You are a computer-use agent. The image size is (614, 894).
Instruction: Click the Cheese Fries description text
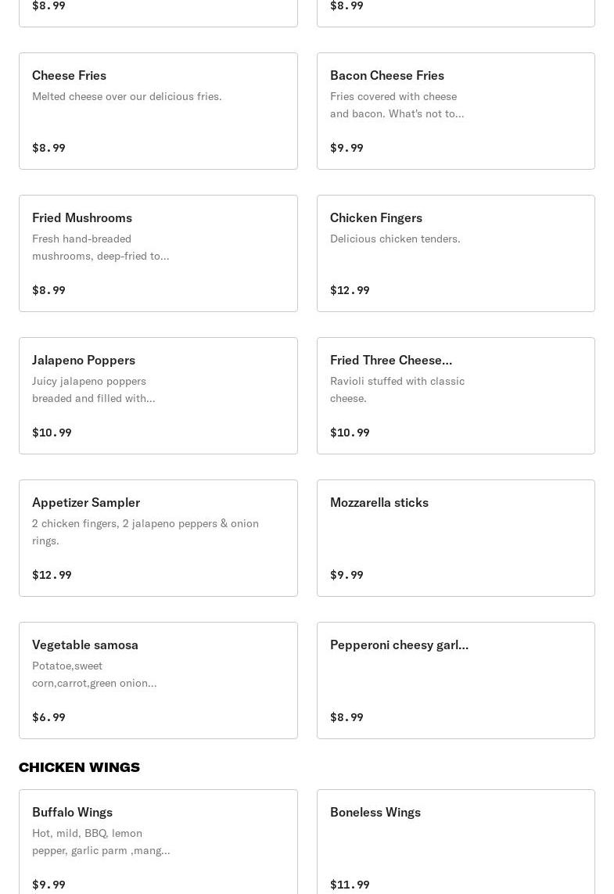[x=127, y=96]
